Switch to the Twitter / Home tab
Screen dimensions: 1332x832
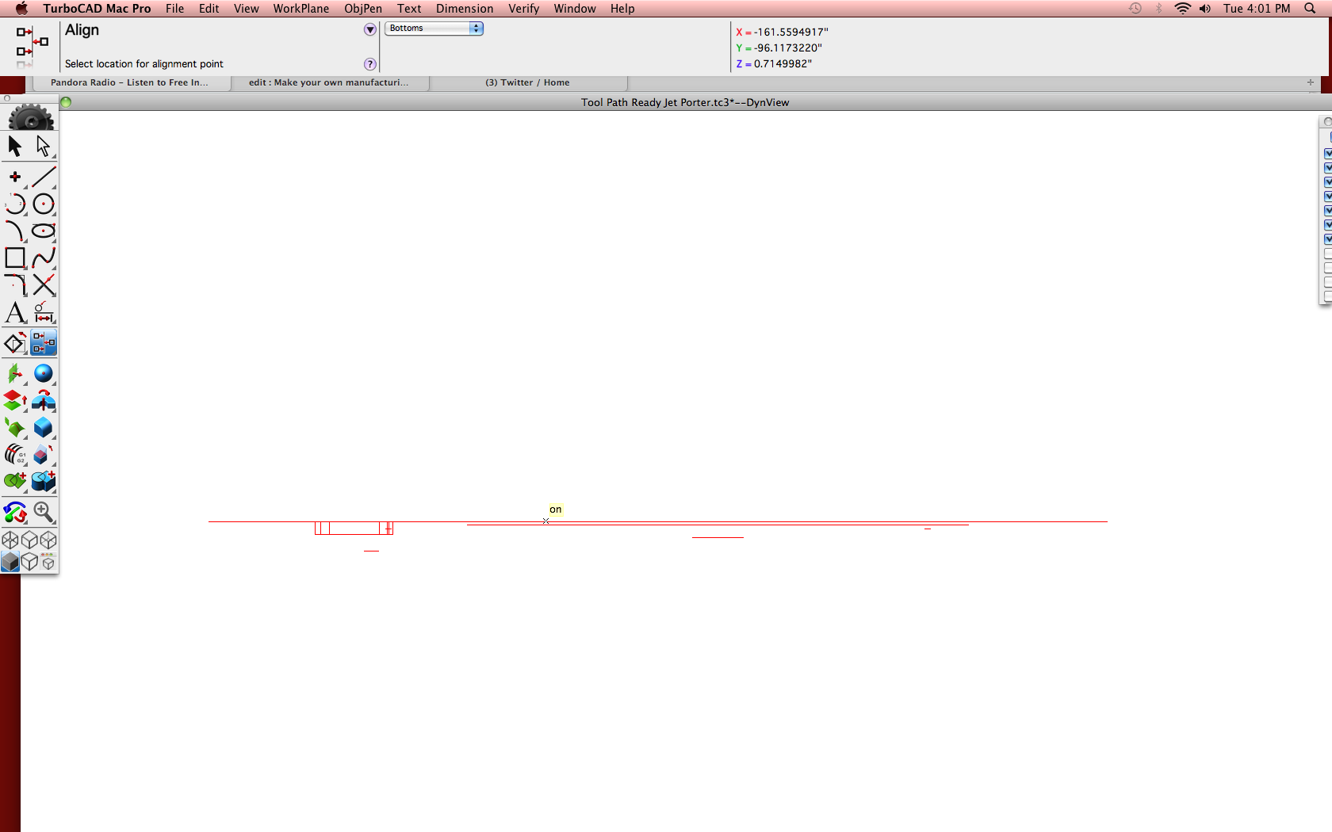click(x=527, y=82)
